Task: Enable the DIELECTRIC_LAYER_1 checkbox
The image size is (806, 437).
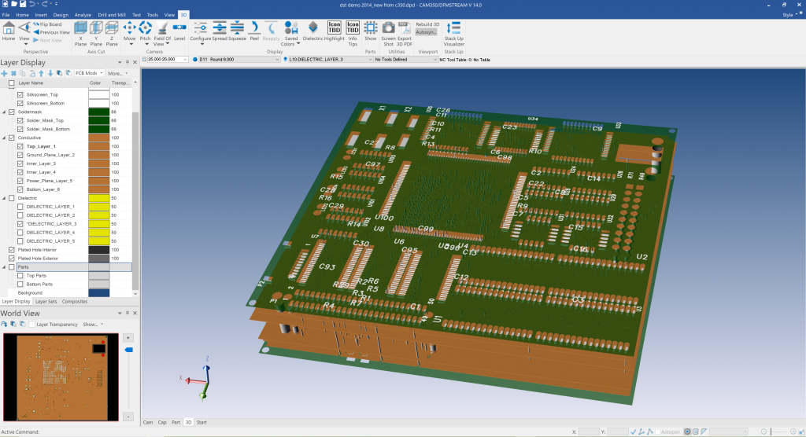Action: [20, 206]
